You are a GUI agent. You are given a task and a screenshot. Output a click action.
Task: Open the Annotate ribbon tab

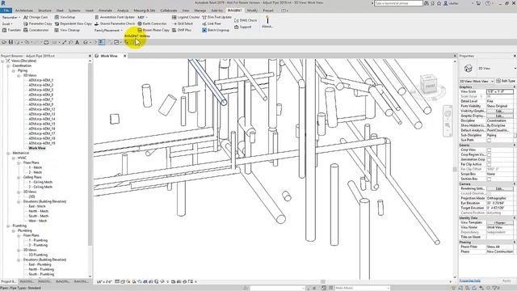pos(105,11)
